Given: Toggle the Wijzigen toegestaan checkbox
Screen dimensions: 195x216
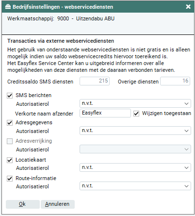Looking at the screenshot, I should click(x=136, y=114).
